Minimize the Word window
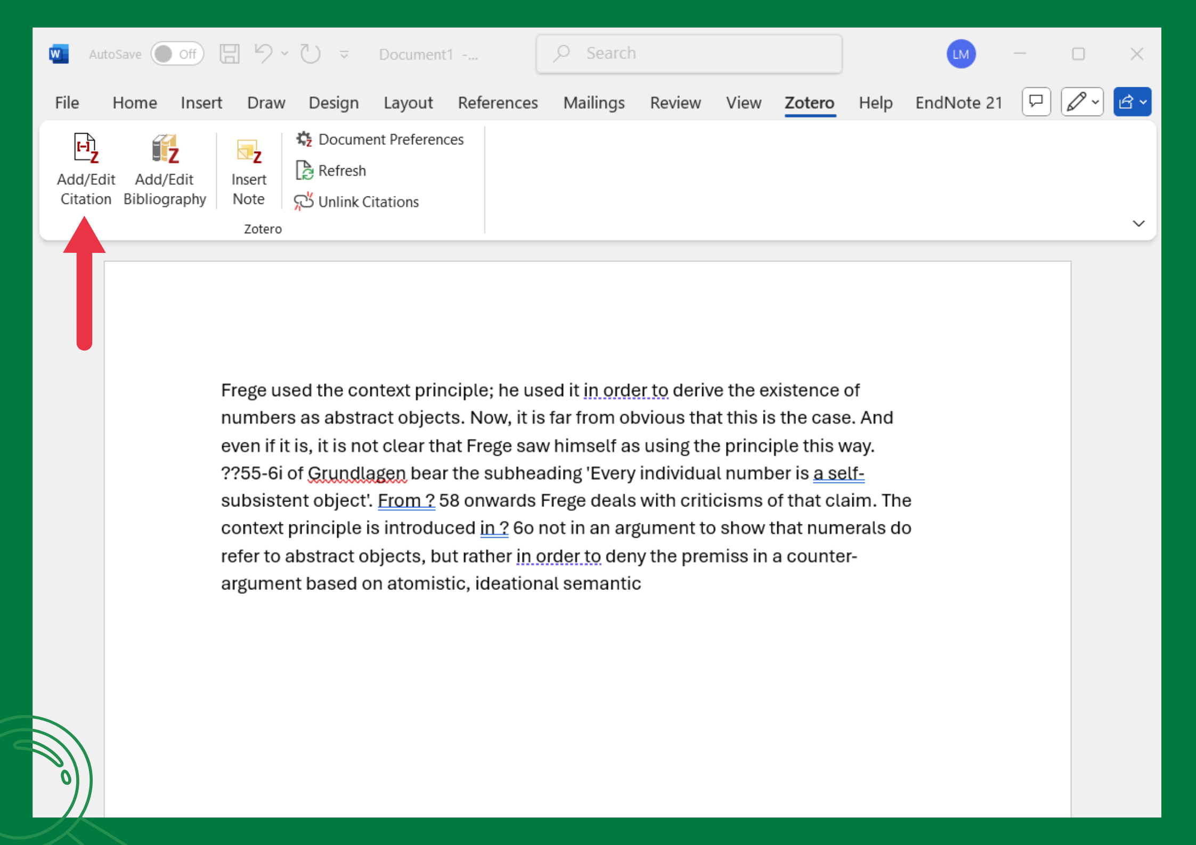This screenshot has height=845, width=1196. coord(1020,54)
